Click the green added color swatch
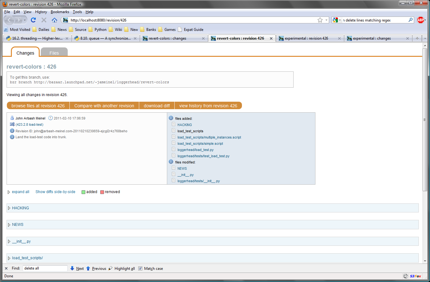The height and width of the screenshot is (282, 430). coord(83,192)
